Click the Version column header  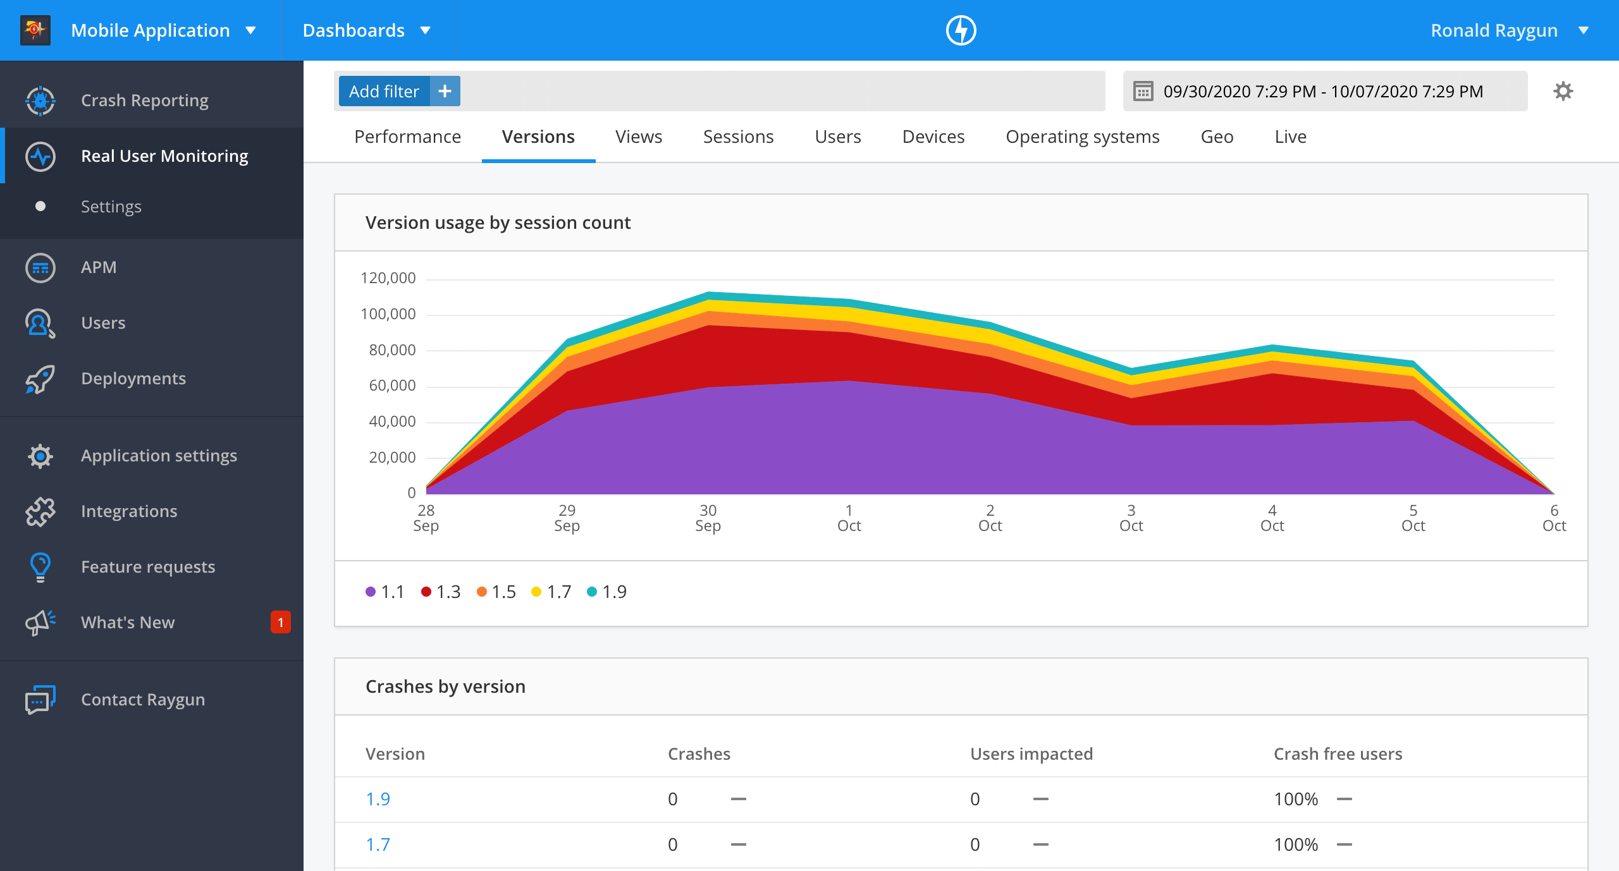pos(395,754)
